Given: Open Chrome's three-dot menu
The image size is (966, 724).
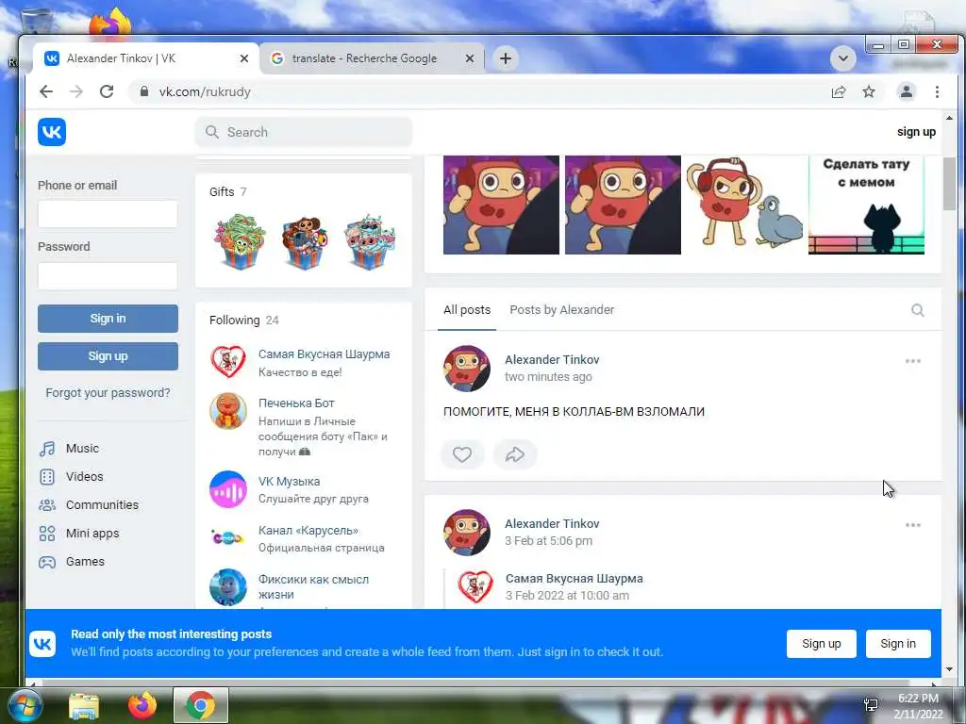Looking at the screenshot, I should click(x=937, y=91).
